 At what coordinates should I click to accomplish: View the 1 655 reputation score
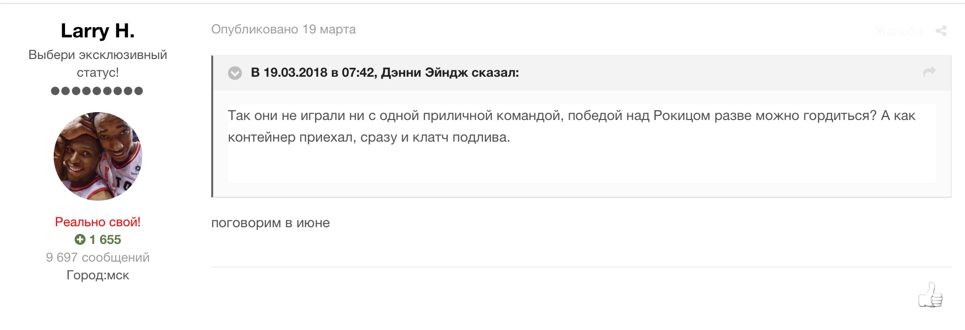pos(105,240)
